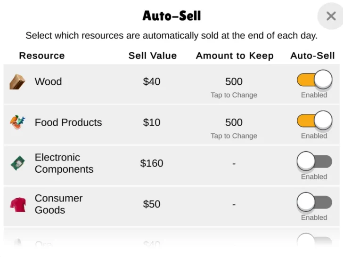
Task: Click the Sell Value column header
Action: point(153,56)
